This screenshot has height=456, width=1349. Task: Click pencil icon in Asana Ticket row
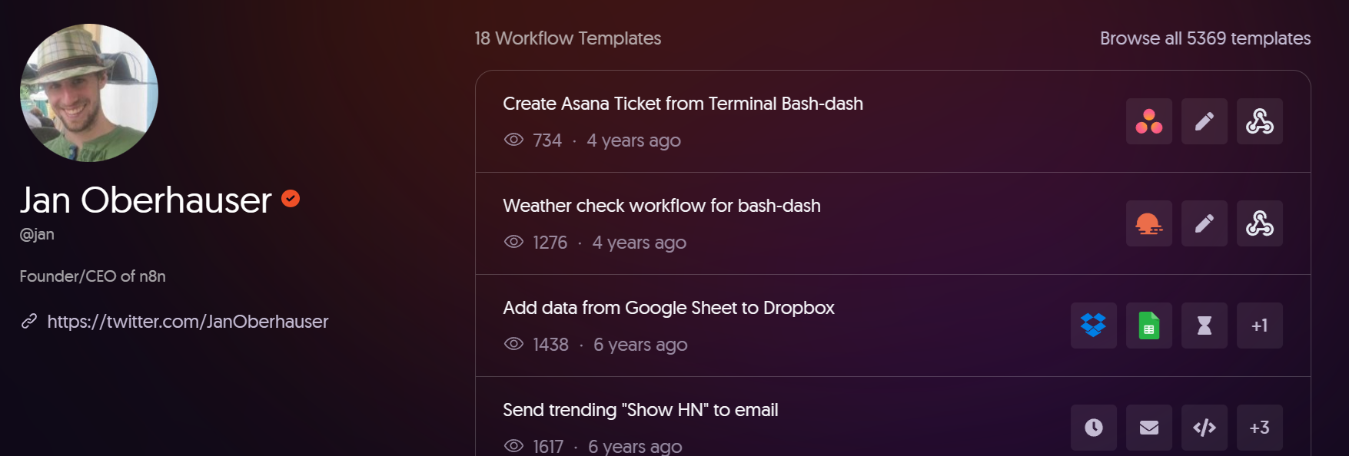(1204, 121)
